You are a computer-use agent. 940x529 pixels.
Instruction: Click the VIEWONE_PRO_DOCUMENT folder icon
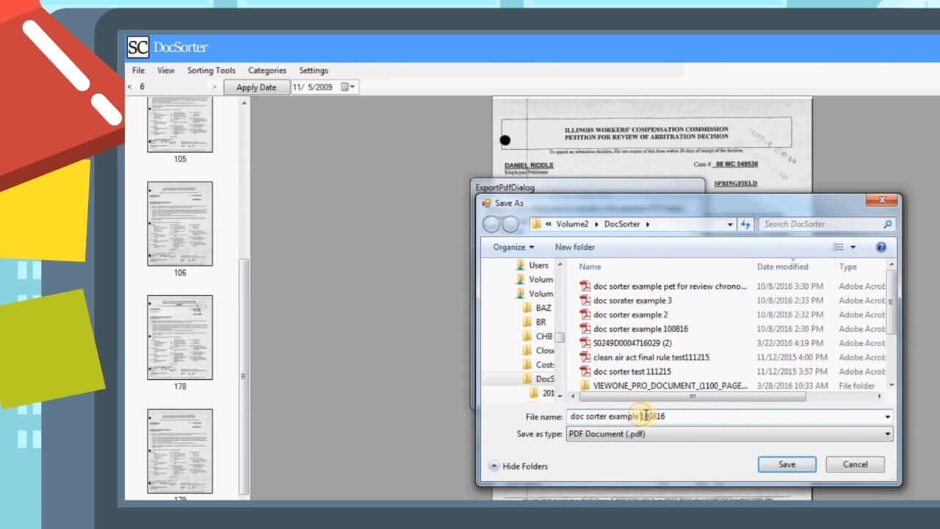pyautogui.click(x=585, y=386)
